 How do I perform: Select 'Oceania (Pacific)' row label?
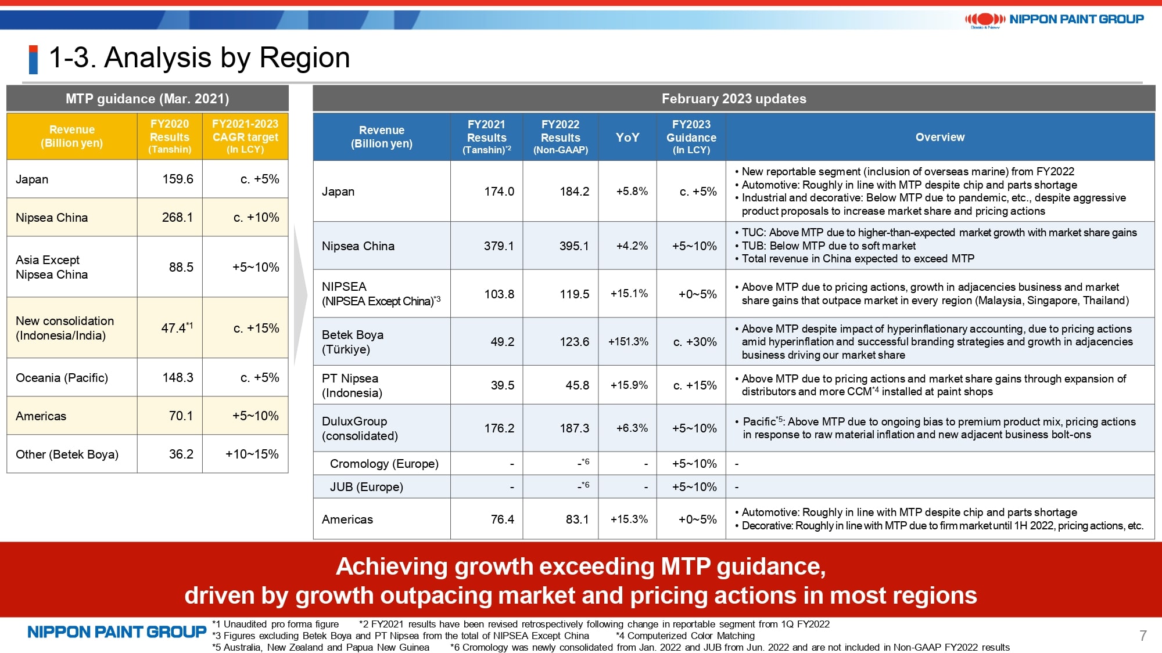click(x=62, y=378)
